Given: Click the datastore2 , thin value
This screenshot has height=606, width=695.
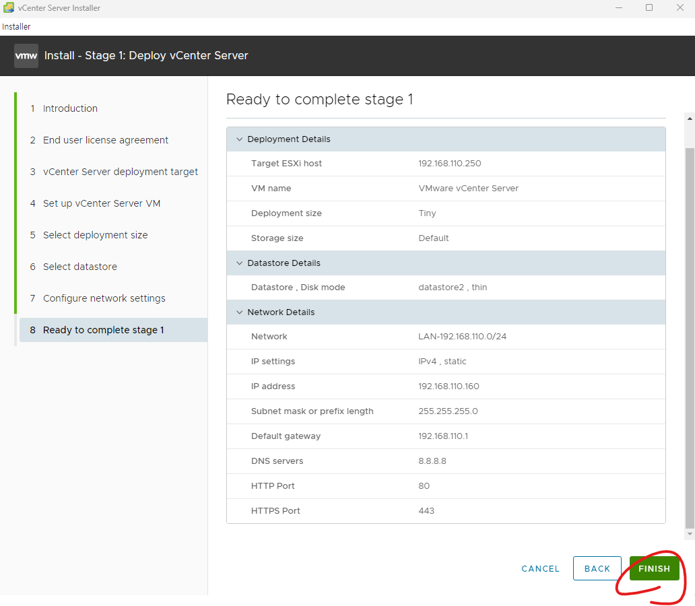Looking at the screenshot, I should tap(453, 288).
